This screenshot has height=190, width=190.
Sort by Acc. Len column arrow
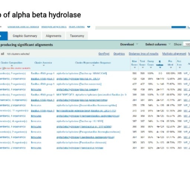180,68
